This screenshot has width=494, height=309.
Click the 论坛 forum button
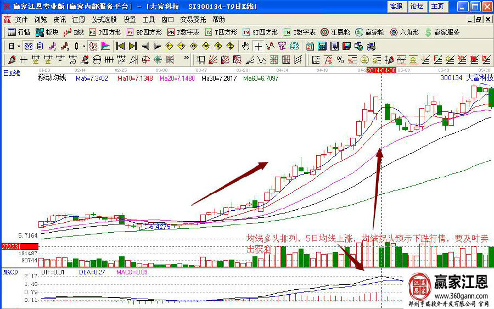(417, 6)
